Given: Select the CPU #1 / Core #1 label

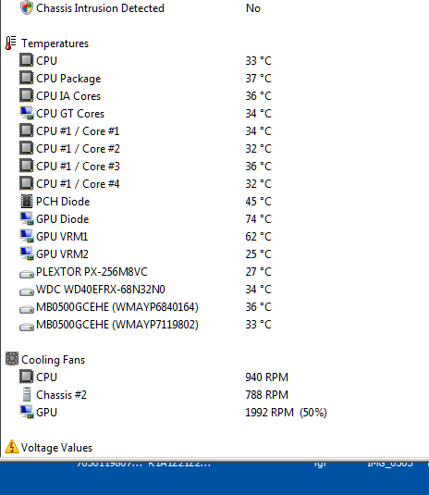Looking at the screenshot, I should 78,131.
